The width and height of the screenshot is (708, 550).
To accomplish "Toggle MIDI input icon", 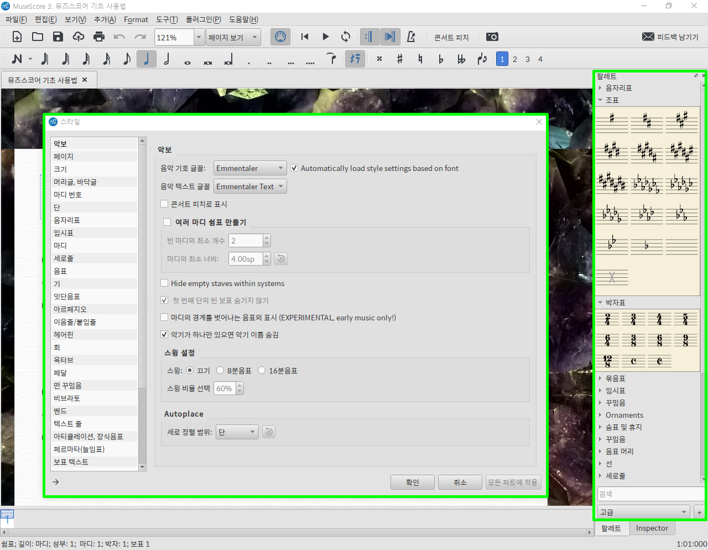I will [280, 37].
